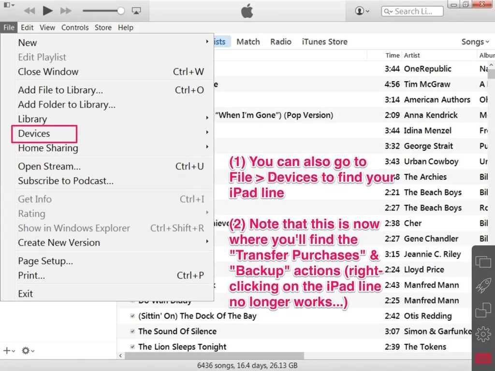Click the add playlist plus icon
Image resolution: width=495 pixels, height=371 pixels.
8,351
